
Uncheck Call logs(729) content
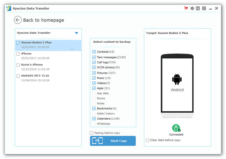click(x=94, y=62)
